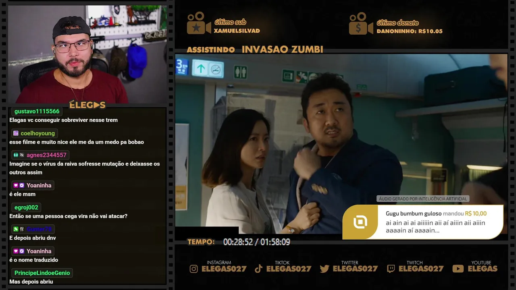
Task: Click Twitch handle ELEGAS027
Action: [421, 269]
